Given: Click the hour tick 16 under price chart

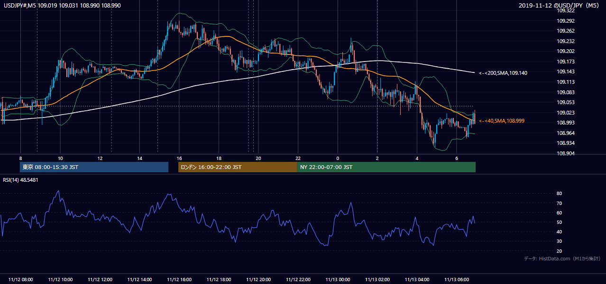Looking at the screenshot, I should [x=179, y=158].
